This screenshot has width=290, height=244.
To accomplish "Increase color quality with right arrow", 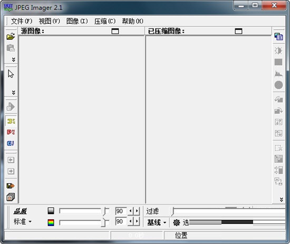I will click(137, 221).
